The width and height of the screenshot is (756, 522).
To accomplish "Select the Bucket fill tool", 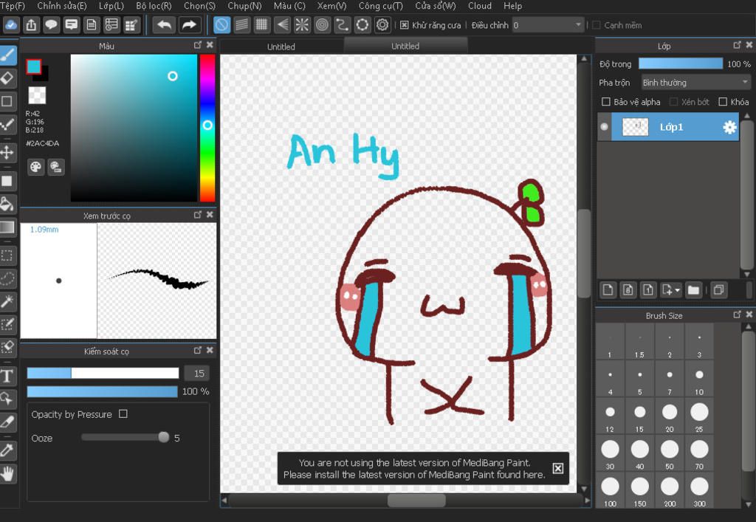I will (x=7, y=204).
